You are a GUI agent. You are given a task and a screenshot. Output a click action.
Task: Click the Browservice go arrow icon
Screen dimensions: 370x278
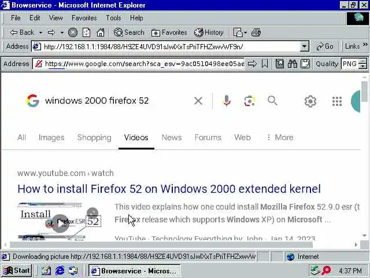pos(252,64)
